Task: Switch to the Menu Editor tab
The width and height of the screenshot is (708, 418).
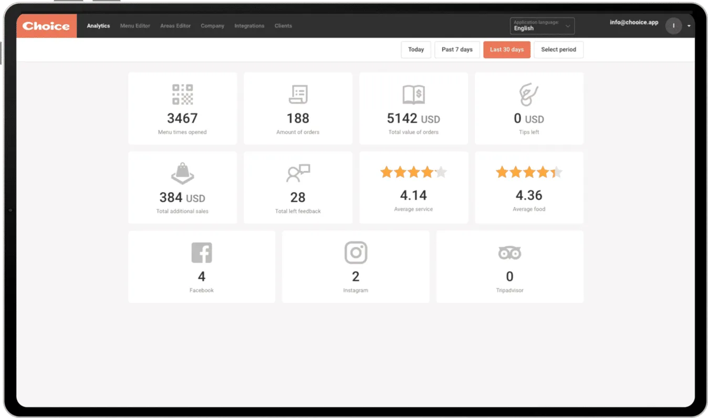Action: [x=135, y=26]
